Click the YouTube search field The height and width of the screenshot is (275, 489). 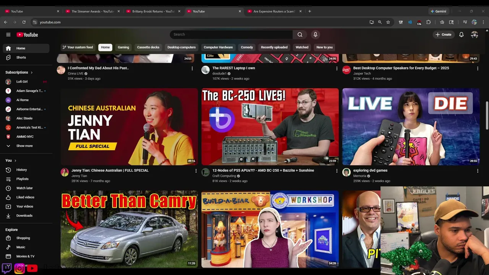(231, 34)
